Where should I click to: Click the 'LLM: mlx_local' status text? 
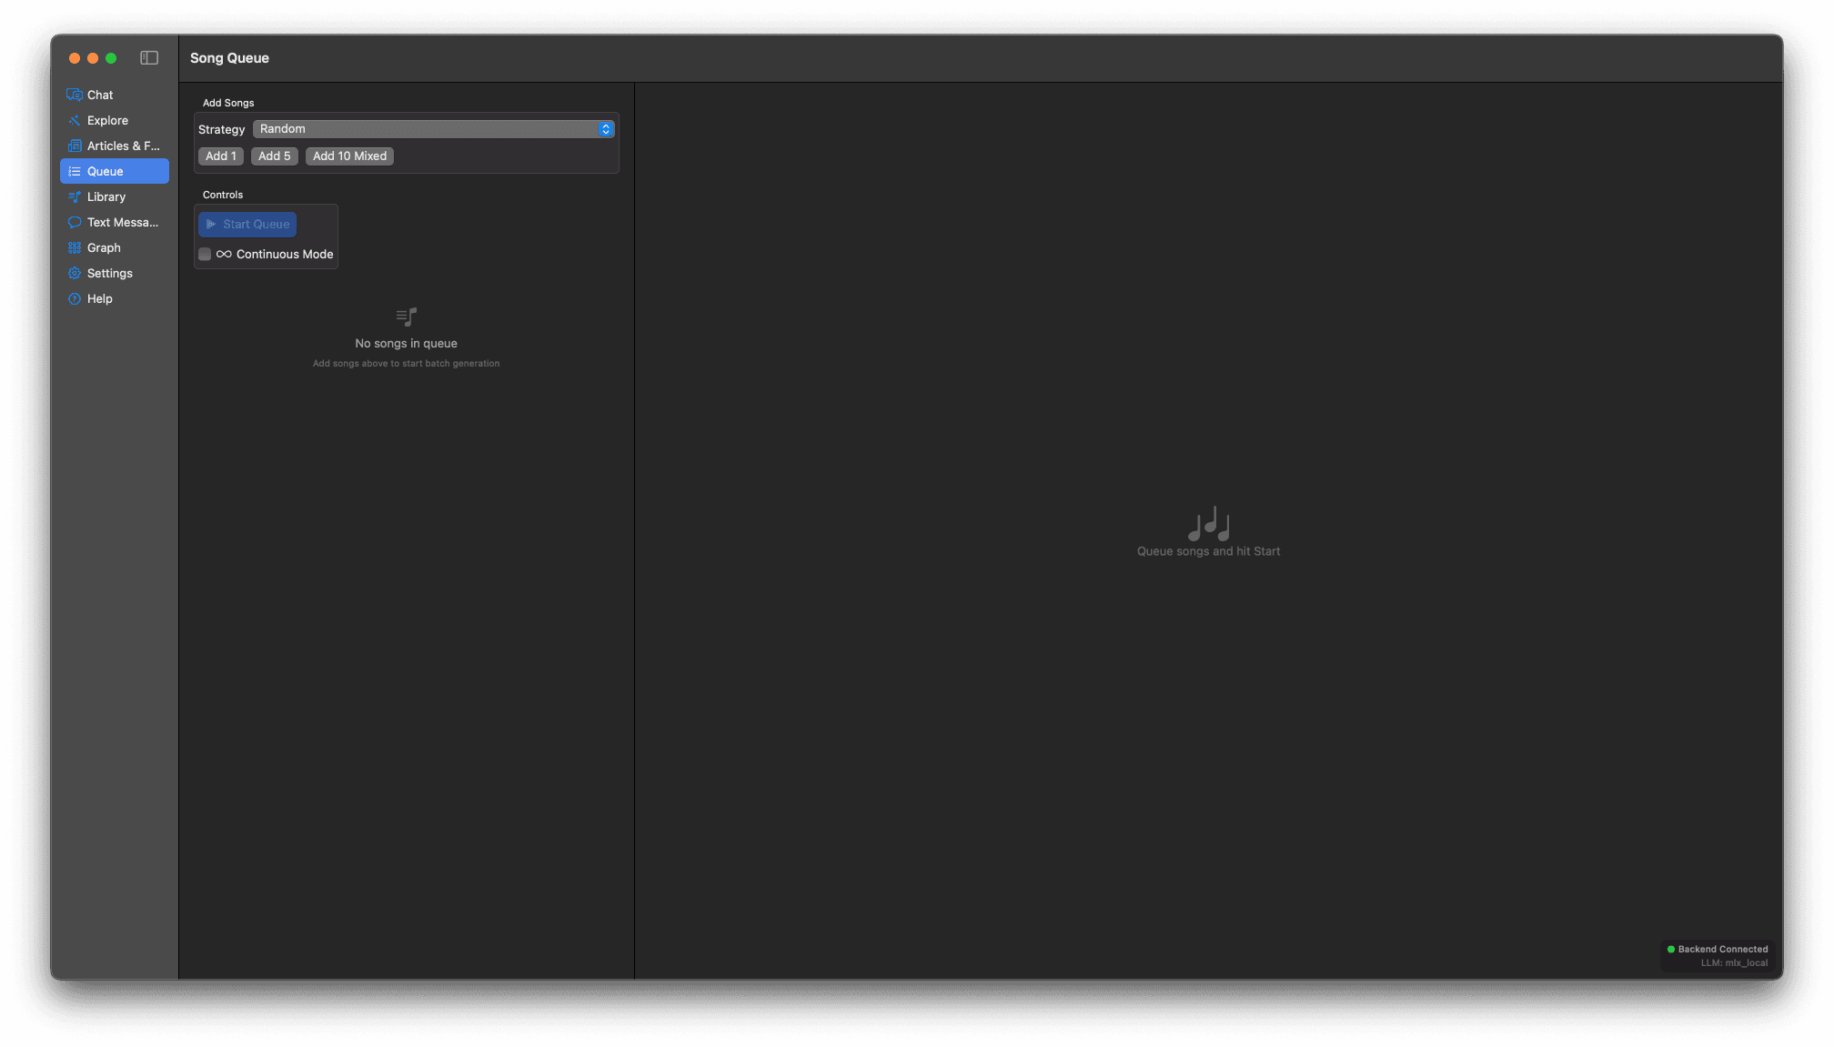(x=1735, y=963)
